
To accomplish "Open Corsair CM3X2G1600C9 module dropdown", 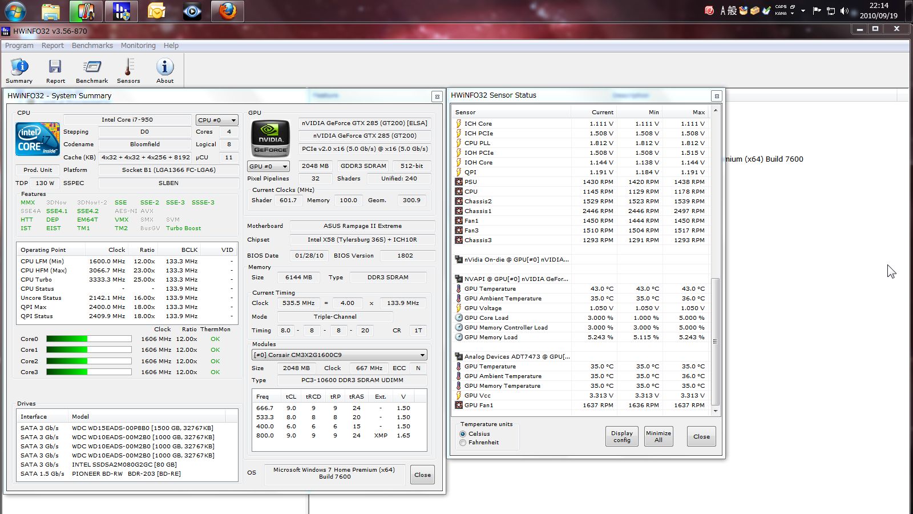I will (x=340, y=355).
